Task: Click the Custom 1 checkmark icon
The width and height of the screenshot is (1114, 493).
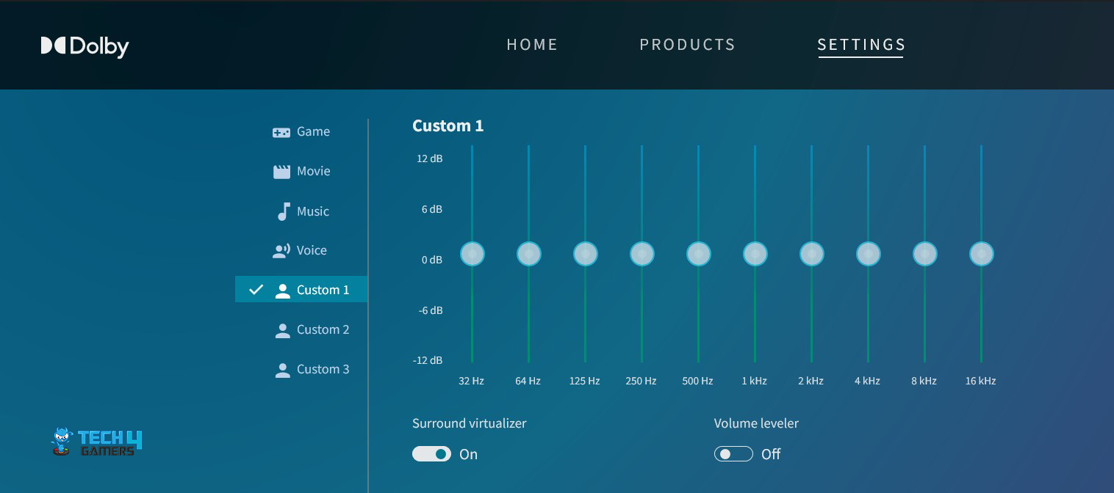Action: (x=256, y=290)
